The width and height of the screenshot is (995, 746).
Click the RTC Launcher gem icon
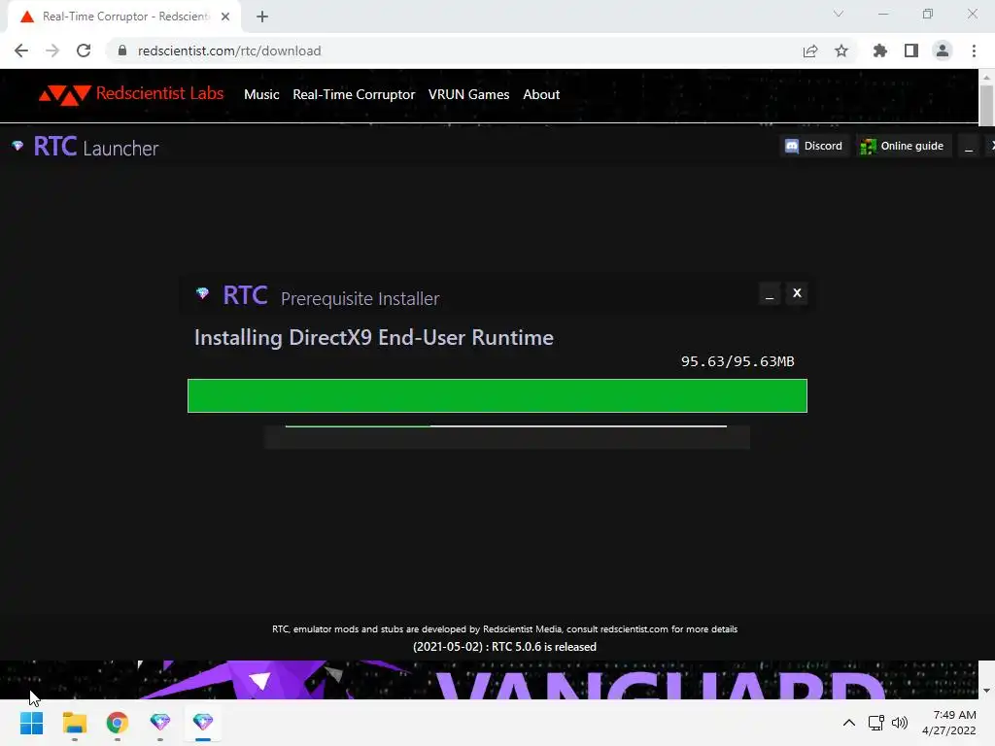click(x=17, y=146)
